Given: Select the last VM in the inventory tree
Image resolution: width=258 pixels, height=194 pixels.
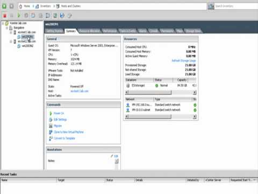Looking at the screenshot, I should point(27,46).
